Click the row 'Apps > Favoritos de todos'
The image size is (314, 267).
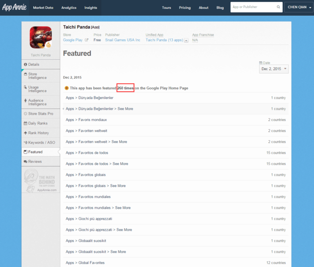tap(176, 153)
